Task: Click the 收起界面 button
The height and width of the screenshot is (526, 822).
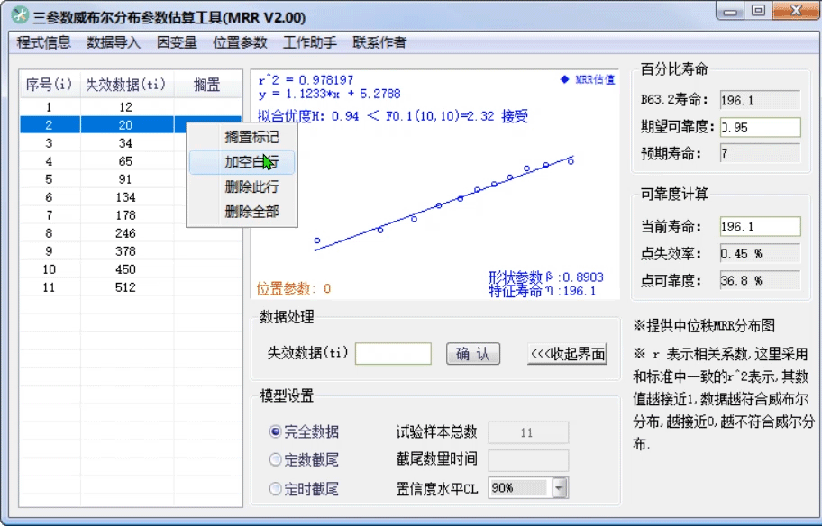Action: (x=569, y=354)
